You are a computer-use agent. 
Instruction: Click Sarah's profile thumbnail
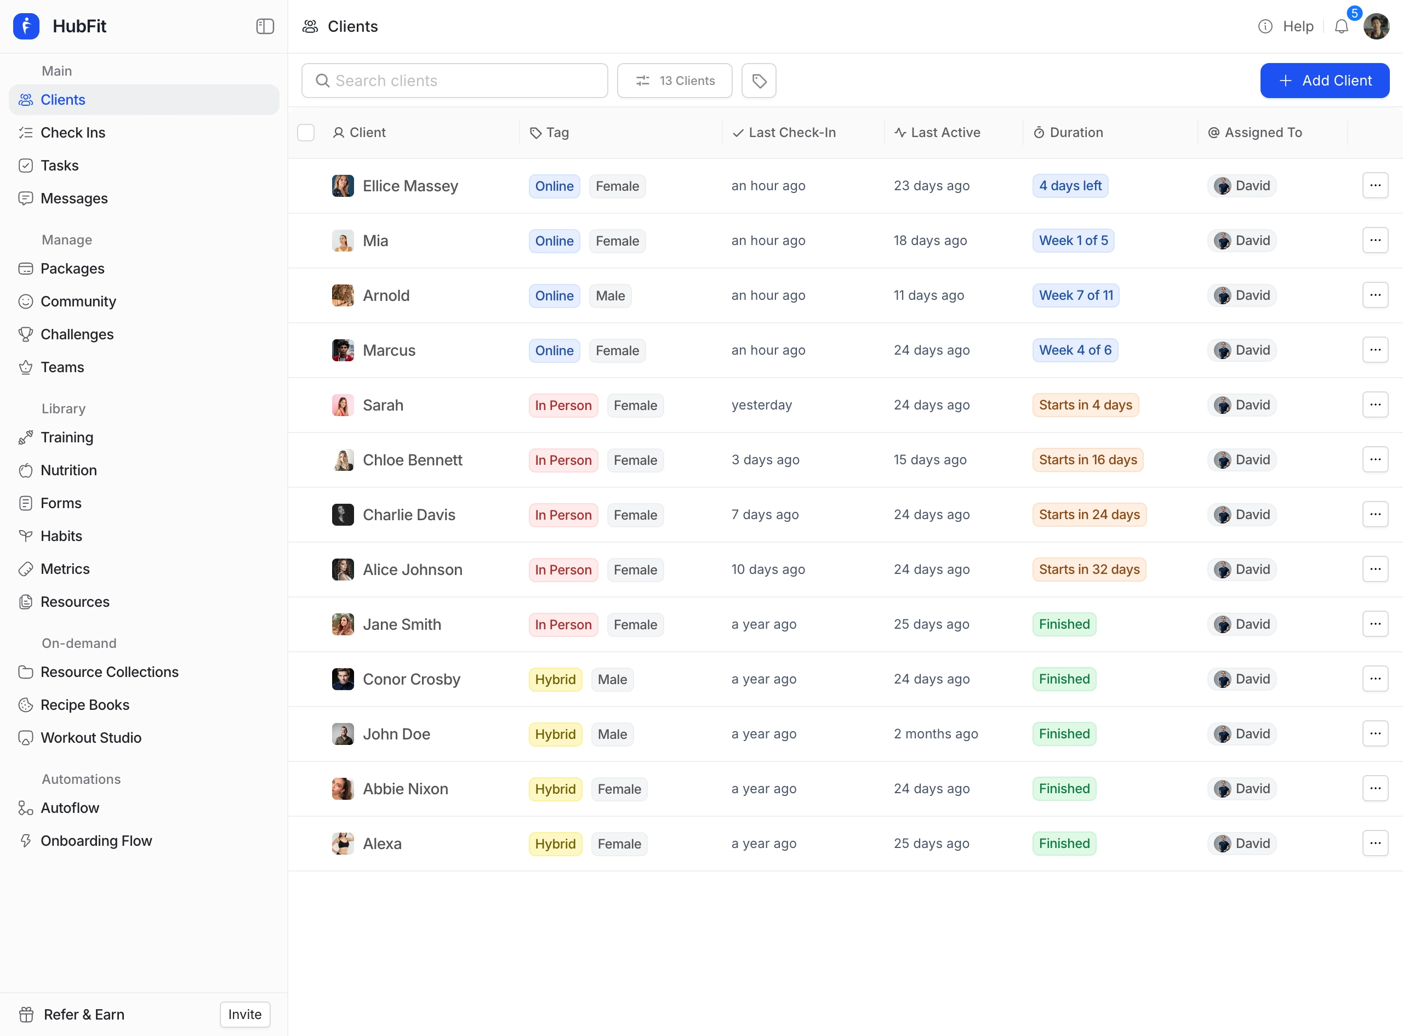pos(343,405)
